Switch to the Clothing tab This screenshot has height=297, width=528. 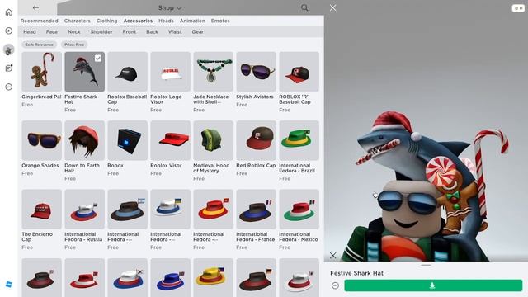106,21
